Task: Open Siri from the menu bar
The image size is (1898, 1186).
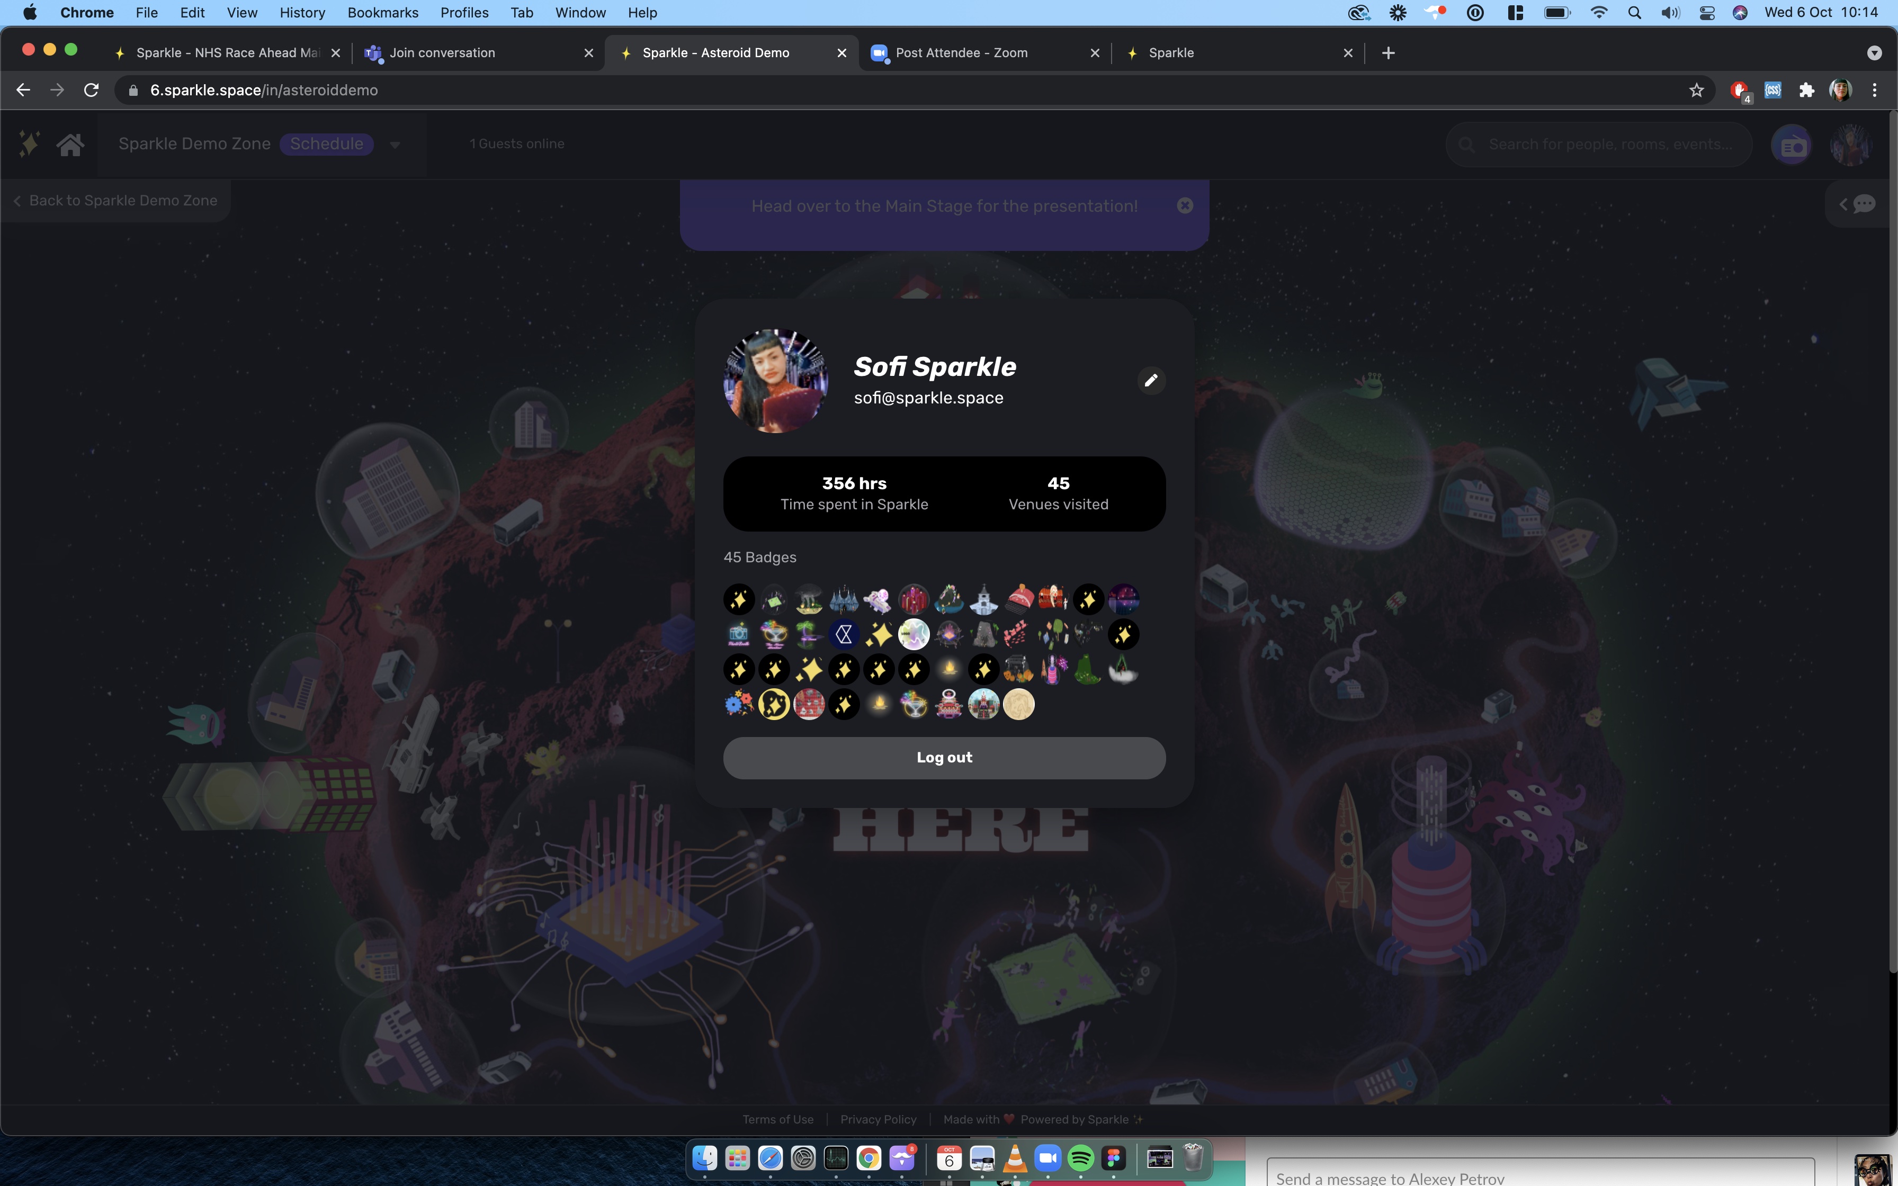Action: [1740, 13]
